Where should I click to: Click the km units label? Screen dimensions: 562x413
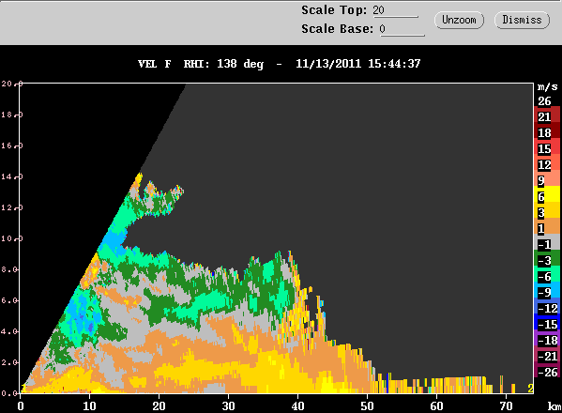tap(554, 405)
